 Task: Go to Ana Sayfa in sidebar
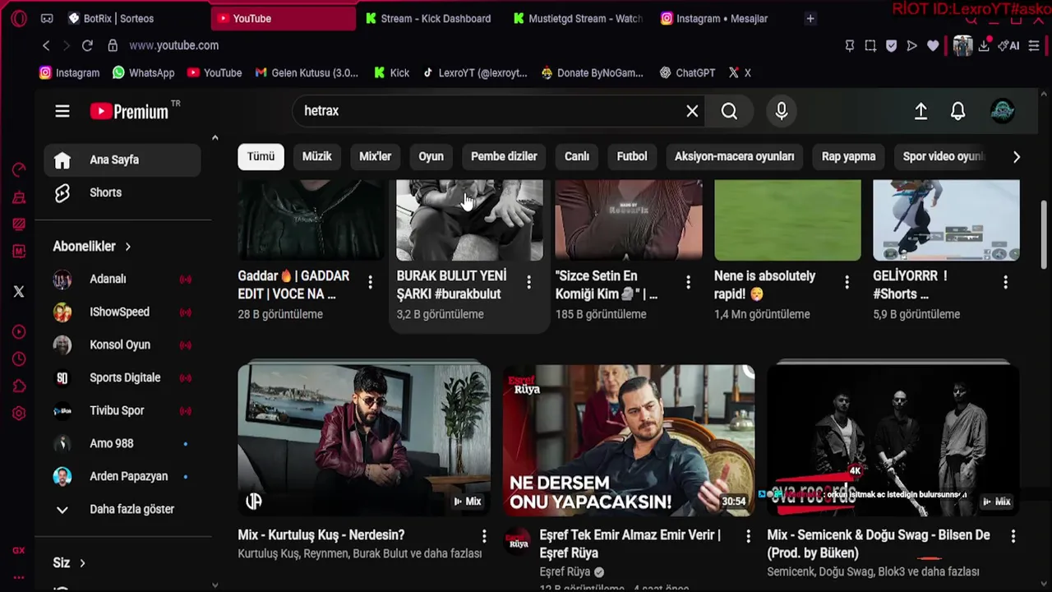(x=122, y=160)
